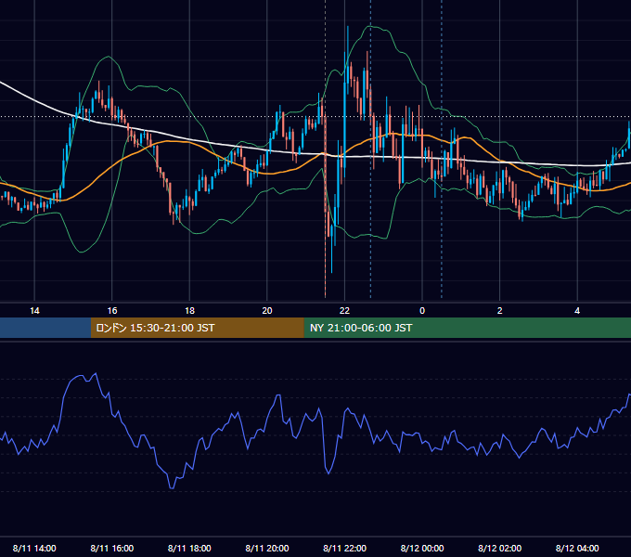Click the 8/11 14:00 label on oscillator axis
Image resolution: width=631 pixels, height=557 pixels.
(x=34, y=548)
